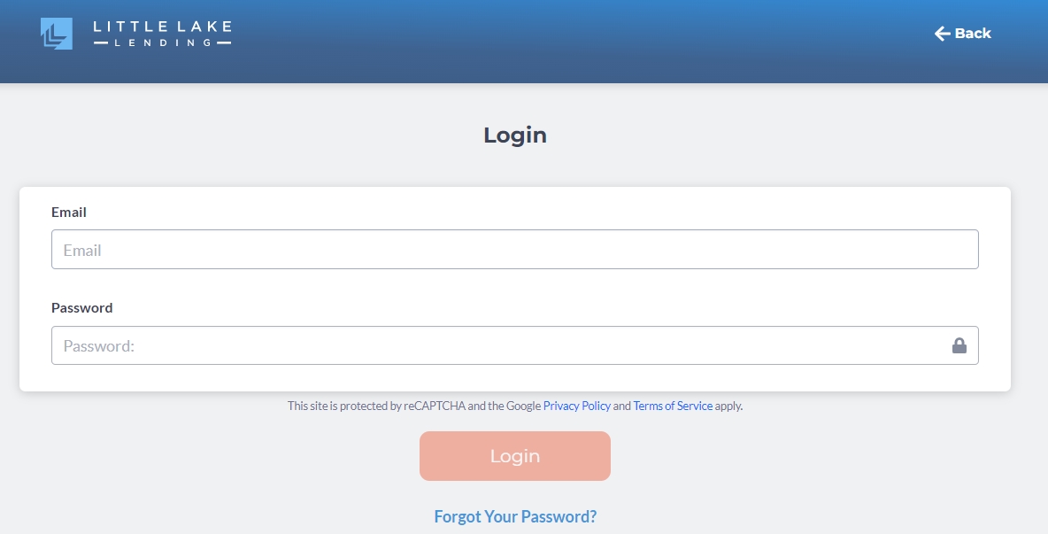Go back using the Back text link
Viewport: 1048px width, 534px height.
click(x=973, y=34)
